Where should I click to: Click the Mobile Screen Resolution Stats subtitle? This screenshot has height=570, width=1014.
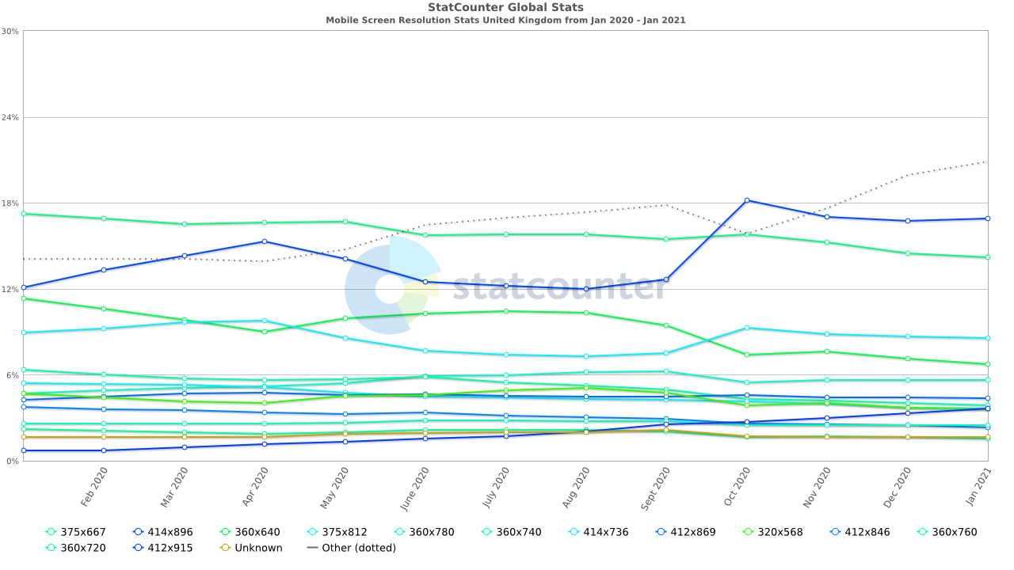pos(505,20)
